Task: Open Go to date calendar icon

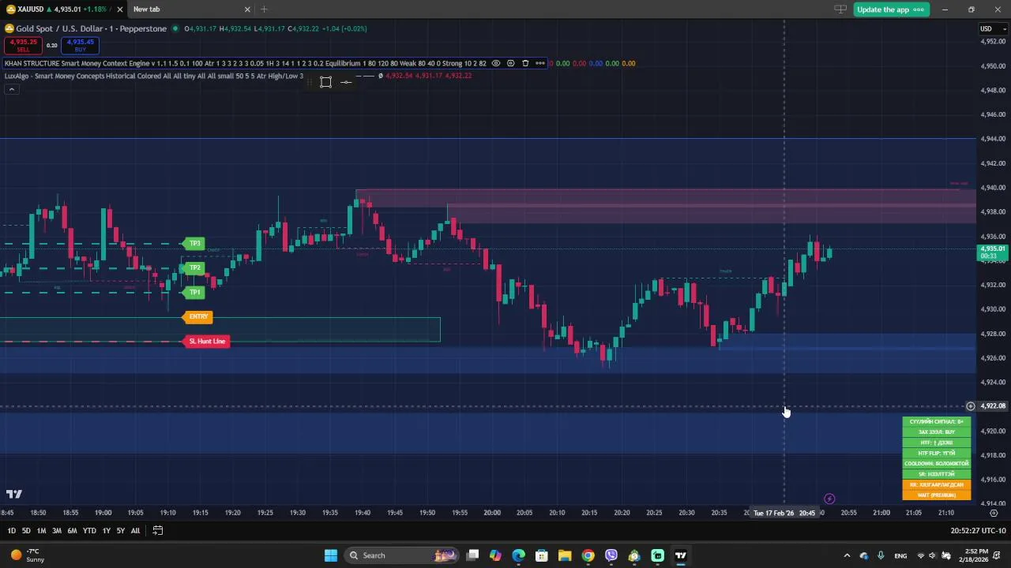Action: 157,531
